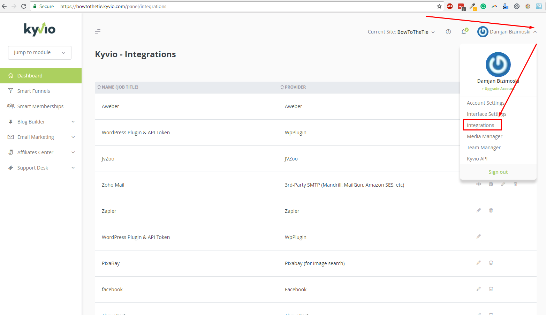The image size is (546, 315).
Task: Click the user avatar next to Damjan Bizimoski
Action: tap(483, 32)
